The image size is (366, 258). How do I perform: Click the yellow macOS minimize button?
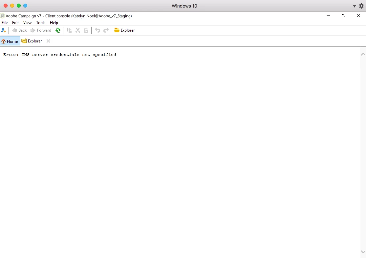click(12, 6)
